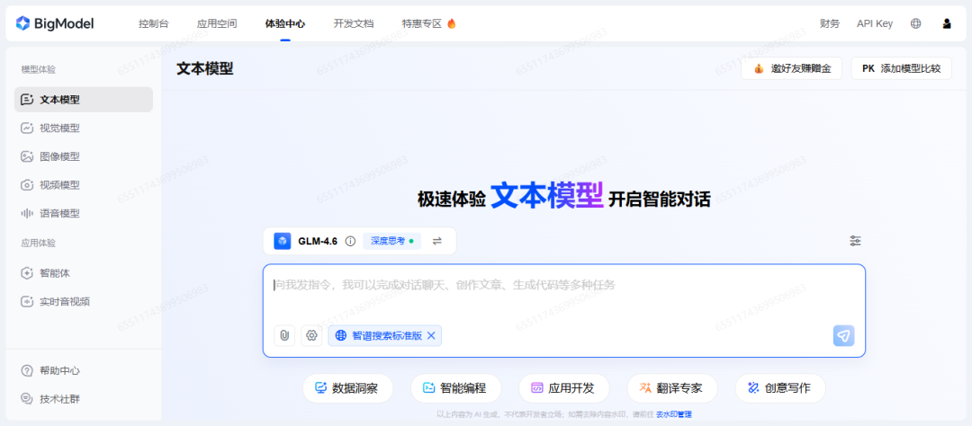
Task: Select 视频模型 in the sidebar
Action: pos(84,185)
